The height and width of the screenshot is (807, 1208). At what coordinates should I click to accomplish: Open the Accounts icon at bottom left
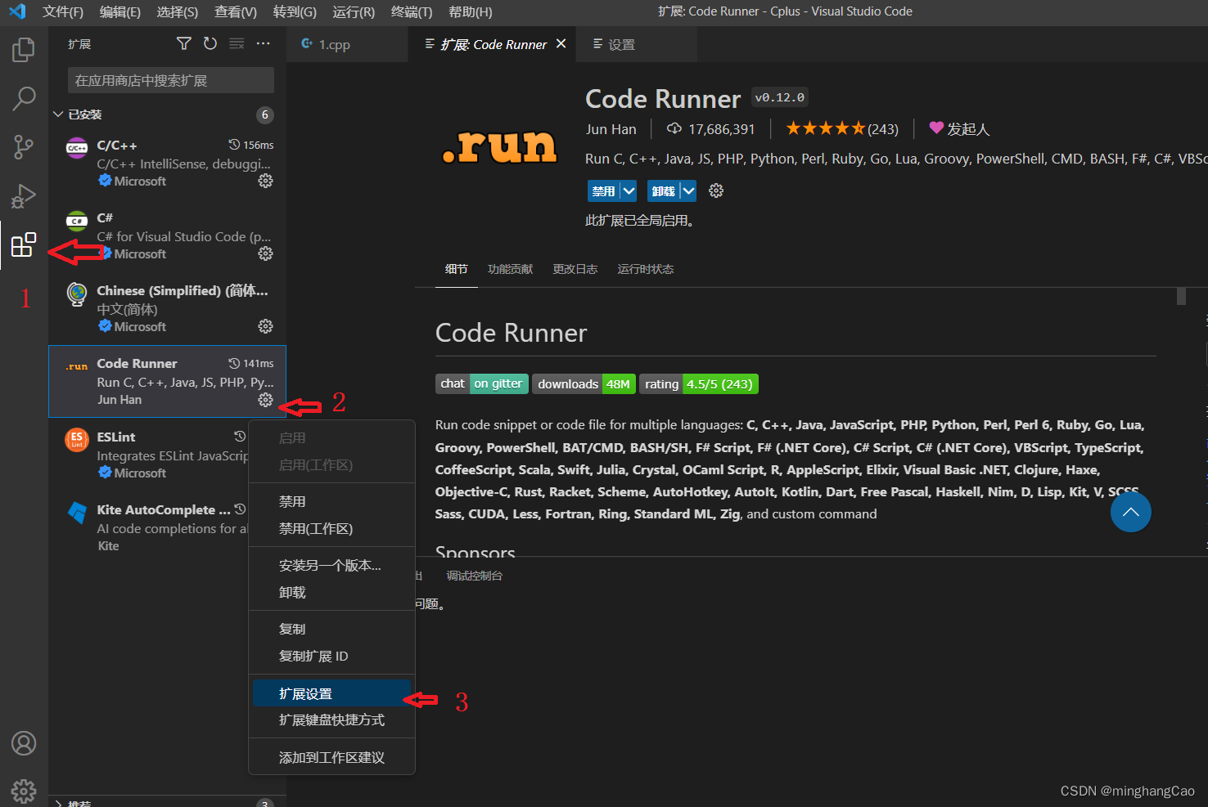point(24,743)
